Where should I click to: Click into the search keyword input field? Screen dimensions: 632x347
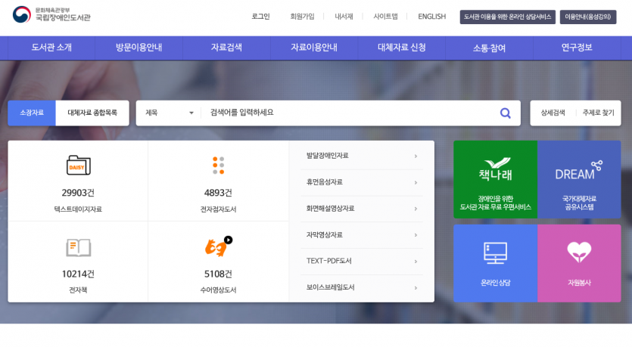pos(350,113)
